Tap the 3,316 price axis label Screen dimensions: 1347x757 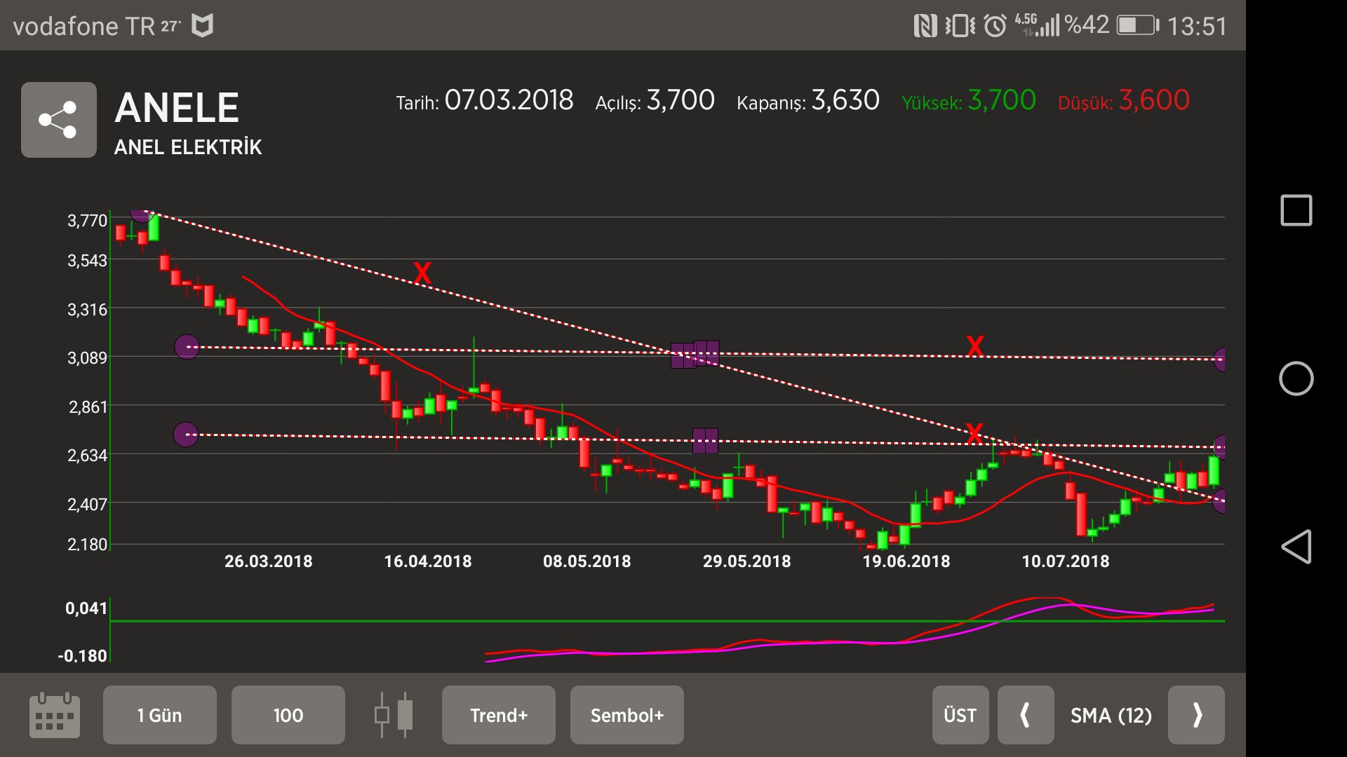click(87, 309)
